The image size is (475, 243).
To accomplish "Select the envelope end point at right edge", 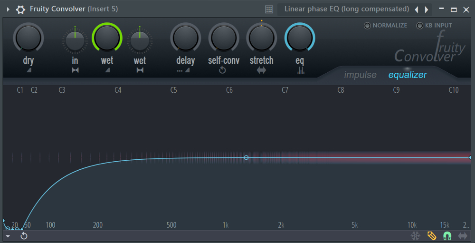I will [470, 157].
